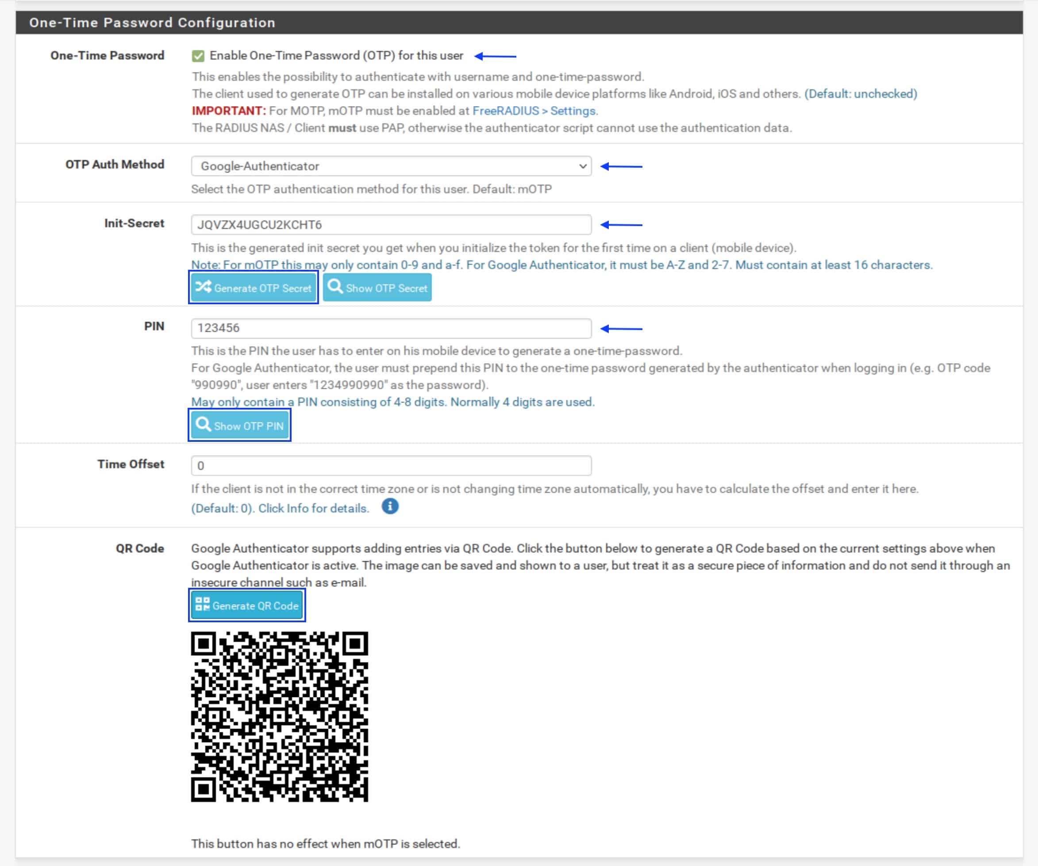Click the Enable One-Time Password (OTP) label text

tap(337, 56)
